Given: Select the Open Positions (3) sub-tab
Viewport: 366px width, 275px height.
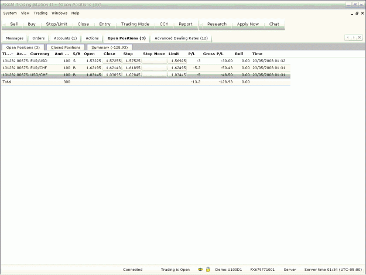Looking at the screenshot, I should 23,47.
